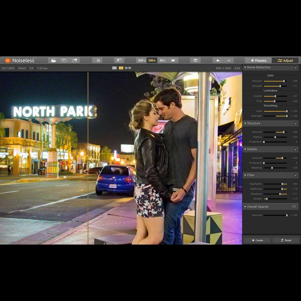Click the 24mm focal length text
This screenshot has width=301, height=301.
pyautogui.click(x=22, y=68)
